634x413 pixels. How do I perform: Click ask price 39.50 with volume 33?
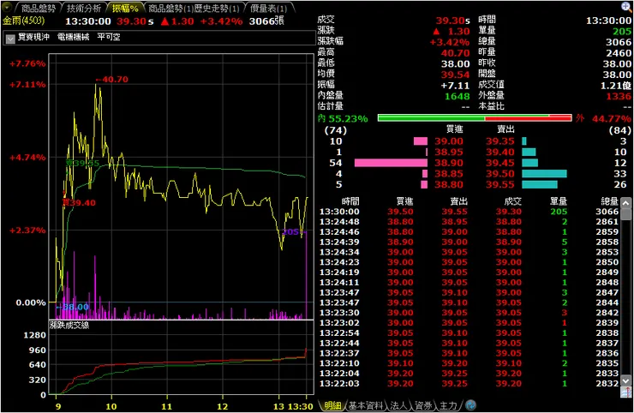coord(500,174)
